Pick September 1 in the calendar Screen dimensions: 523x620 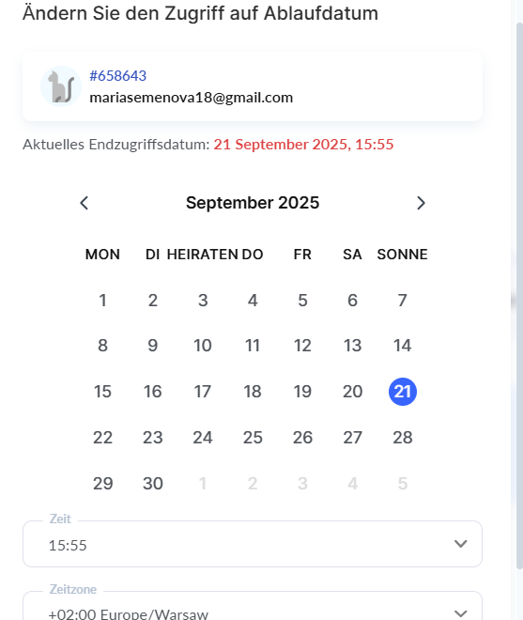click(102, 301)
